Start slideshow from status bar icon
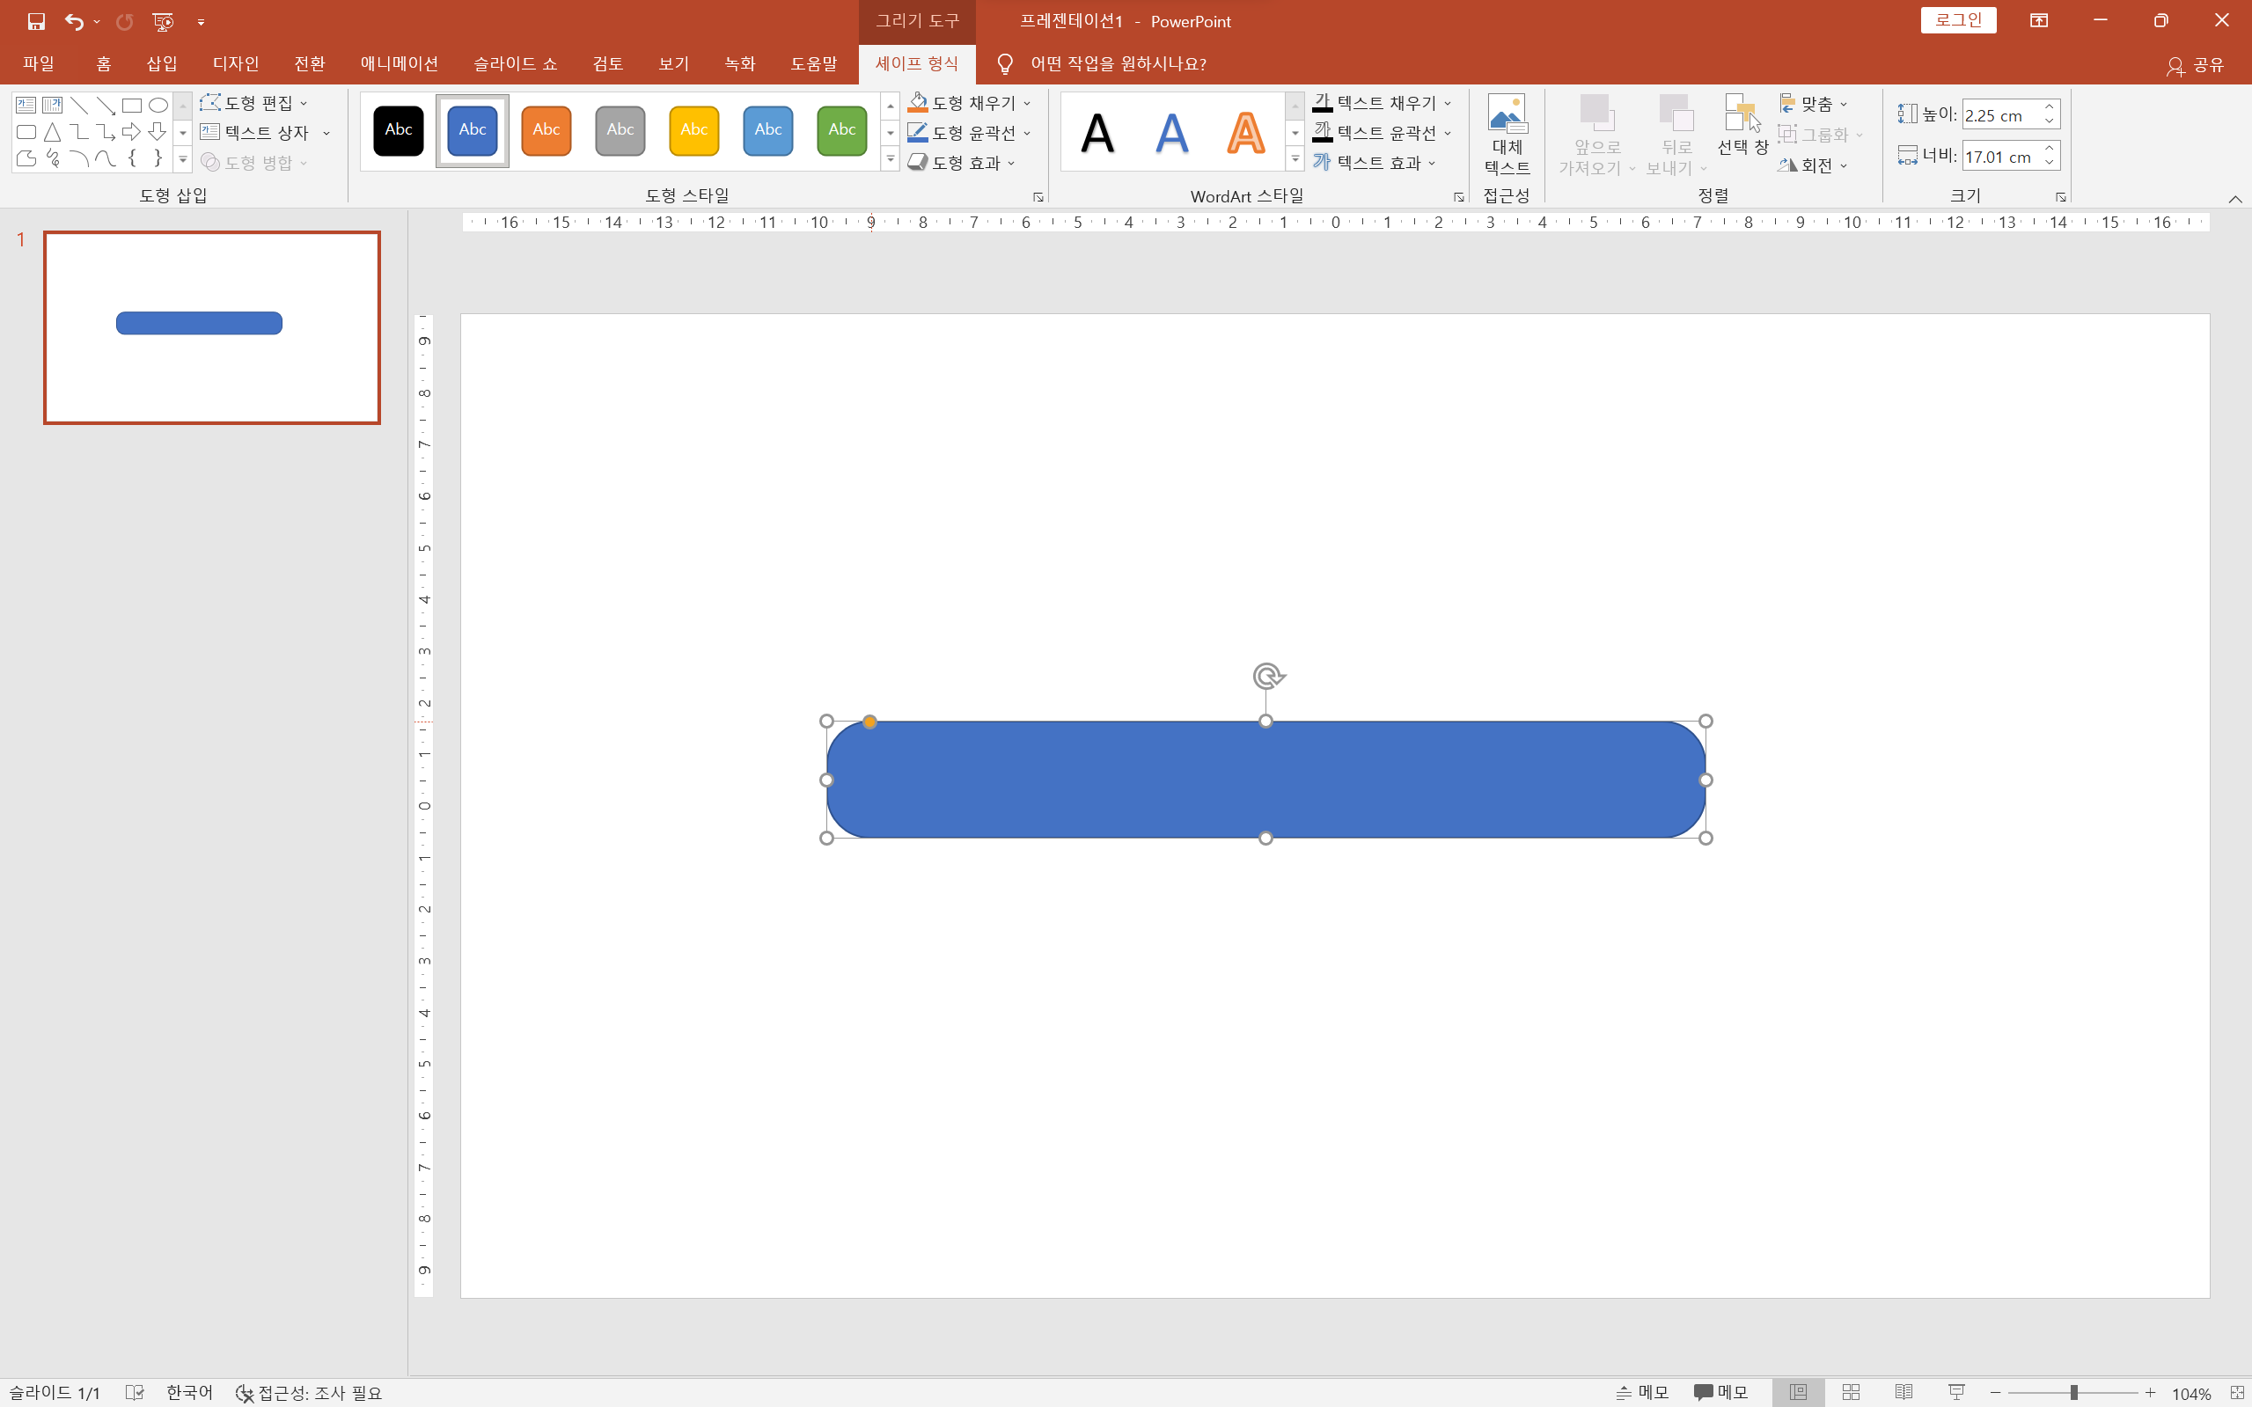The height and width of the screenshot is (1407, 2252). [1956, 1392]
